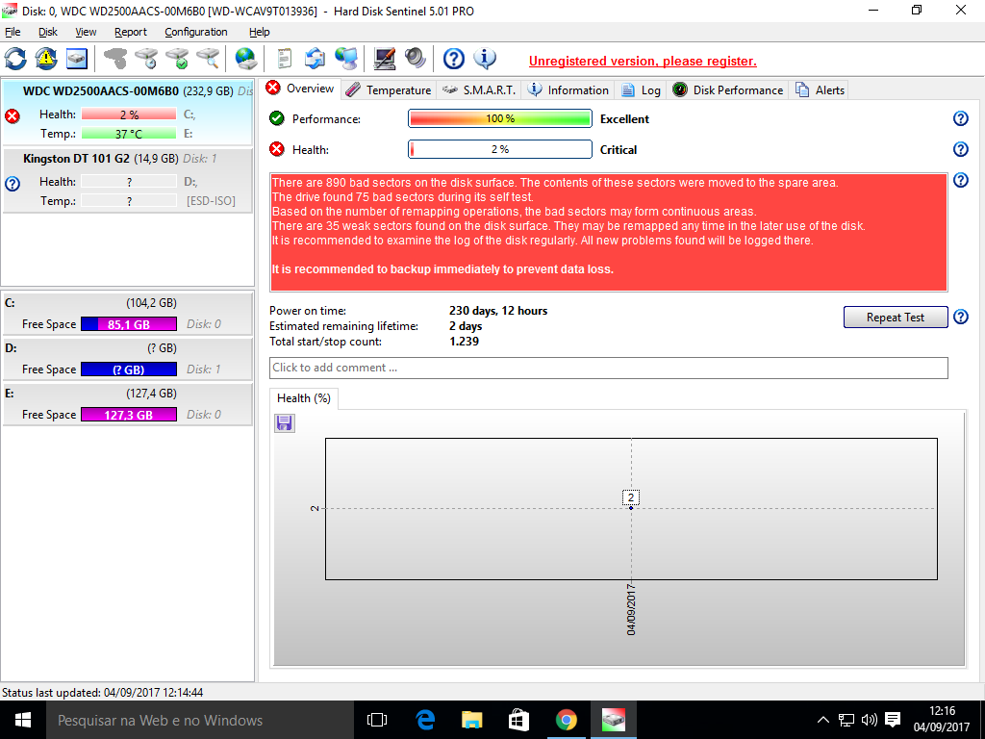Switch to the Disk Performance tab
Screen dimensions: 985x739
point(728,89)
